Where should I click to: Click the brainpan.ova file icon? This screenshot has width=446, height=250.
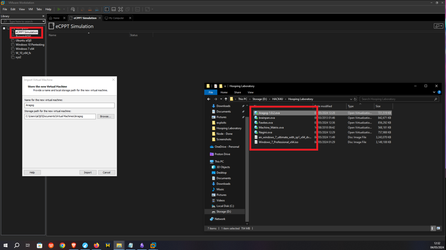point(256,118)
